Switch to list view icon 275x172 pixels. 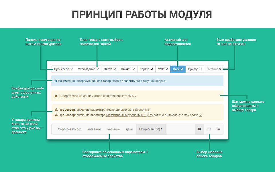(218, 129)
